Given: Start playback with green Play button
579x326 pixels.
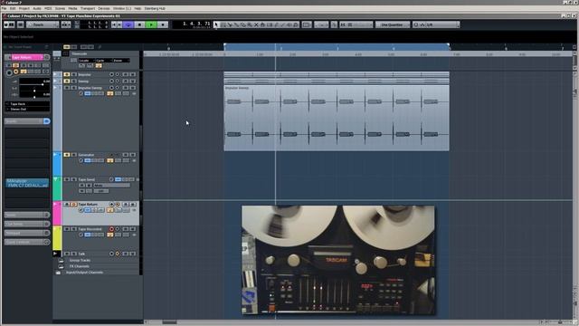Looking at the screenshot, I should (x=151, y=24).
